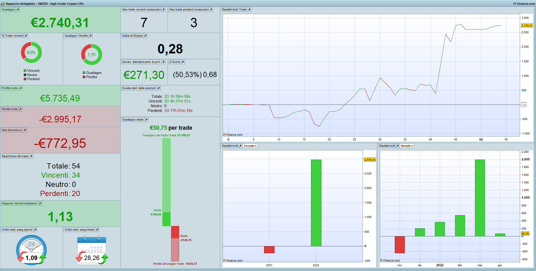
Task: Click wrench beside Ordini med. eseg./giorno
Action: [x=35, y=230]
